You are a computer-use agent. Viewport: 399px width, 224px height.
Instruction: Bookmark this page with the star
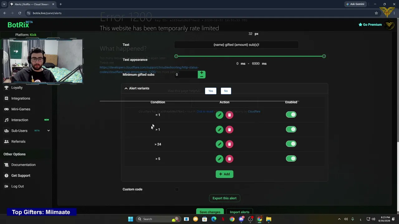(376, 13)
